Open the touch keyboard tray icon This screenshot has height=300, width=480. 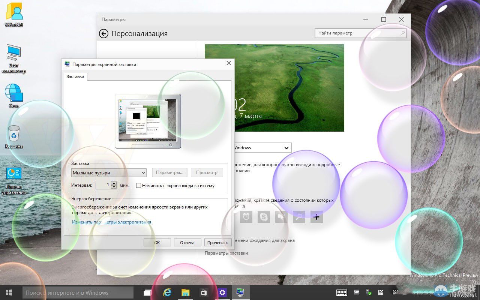tap(342, 292)
